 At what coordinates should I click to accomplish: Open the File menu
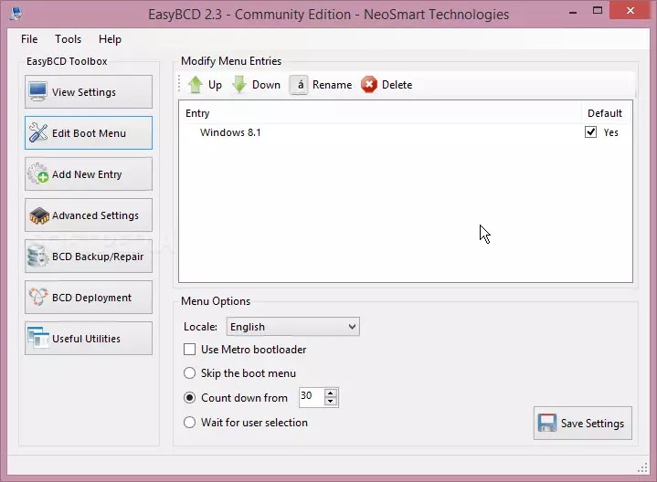(29, 39)
